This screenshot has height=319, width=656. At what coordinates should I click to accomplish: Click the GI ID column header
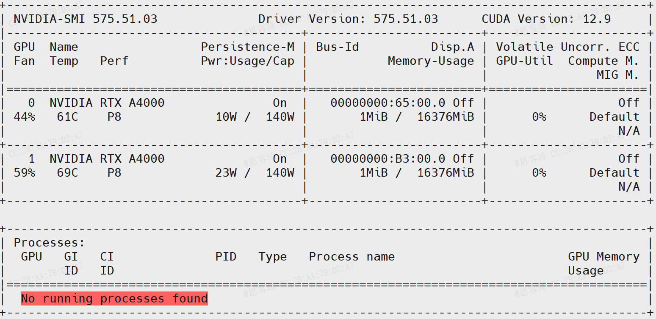pyautogui.click(x=71, y=264)
